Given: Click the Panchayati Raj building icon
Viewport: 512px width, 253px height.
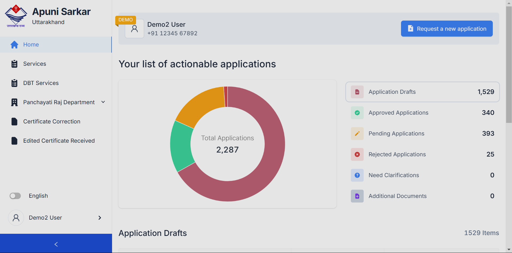Looking at the screenshot, I should tap(14, 102).
